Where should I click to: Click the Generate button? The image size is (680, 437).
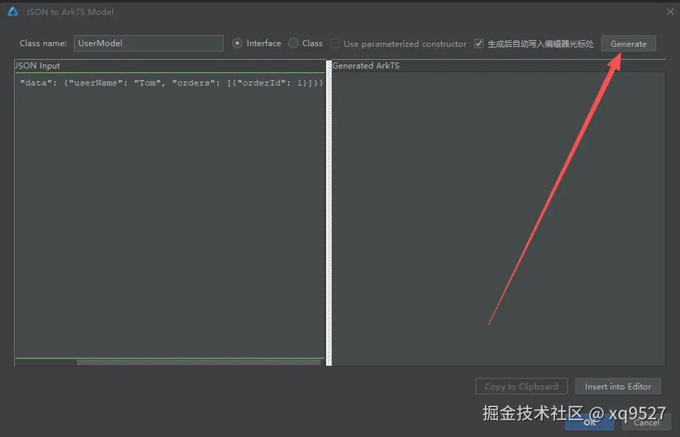(628, 43)
